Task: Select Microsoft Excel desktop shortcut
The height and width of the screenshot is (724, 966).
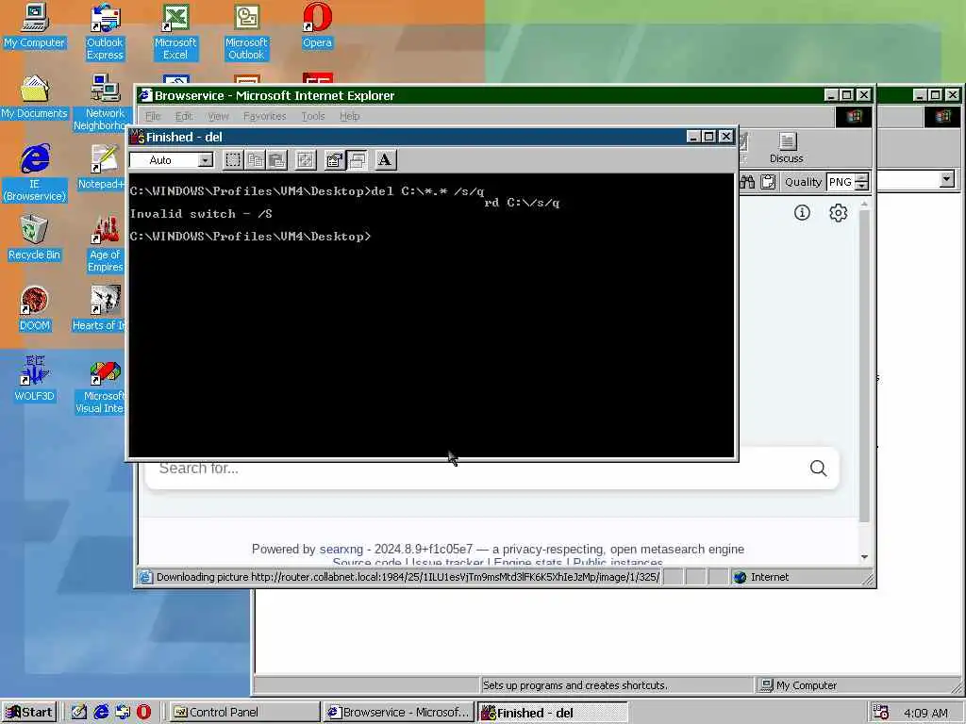Action: click(x=175, y=32)
